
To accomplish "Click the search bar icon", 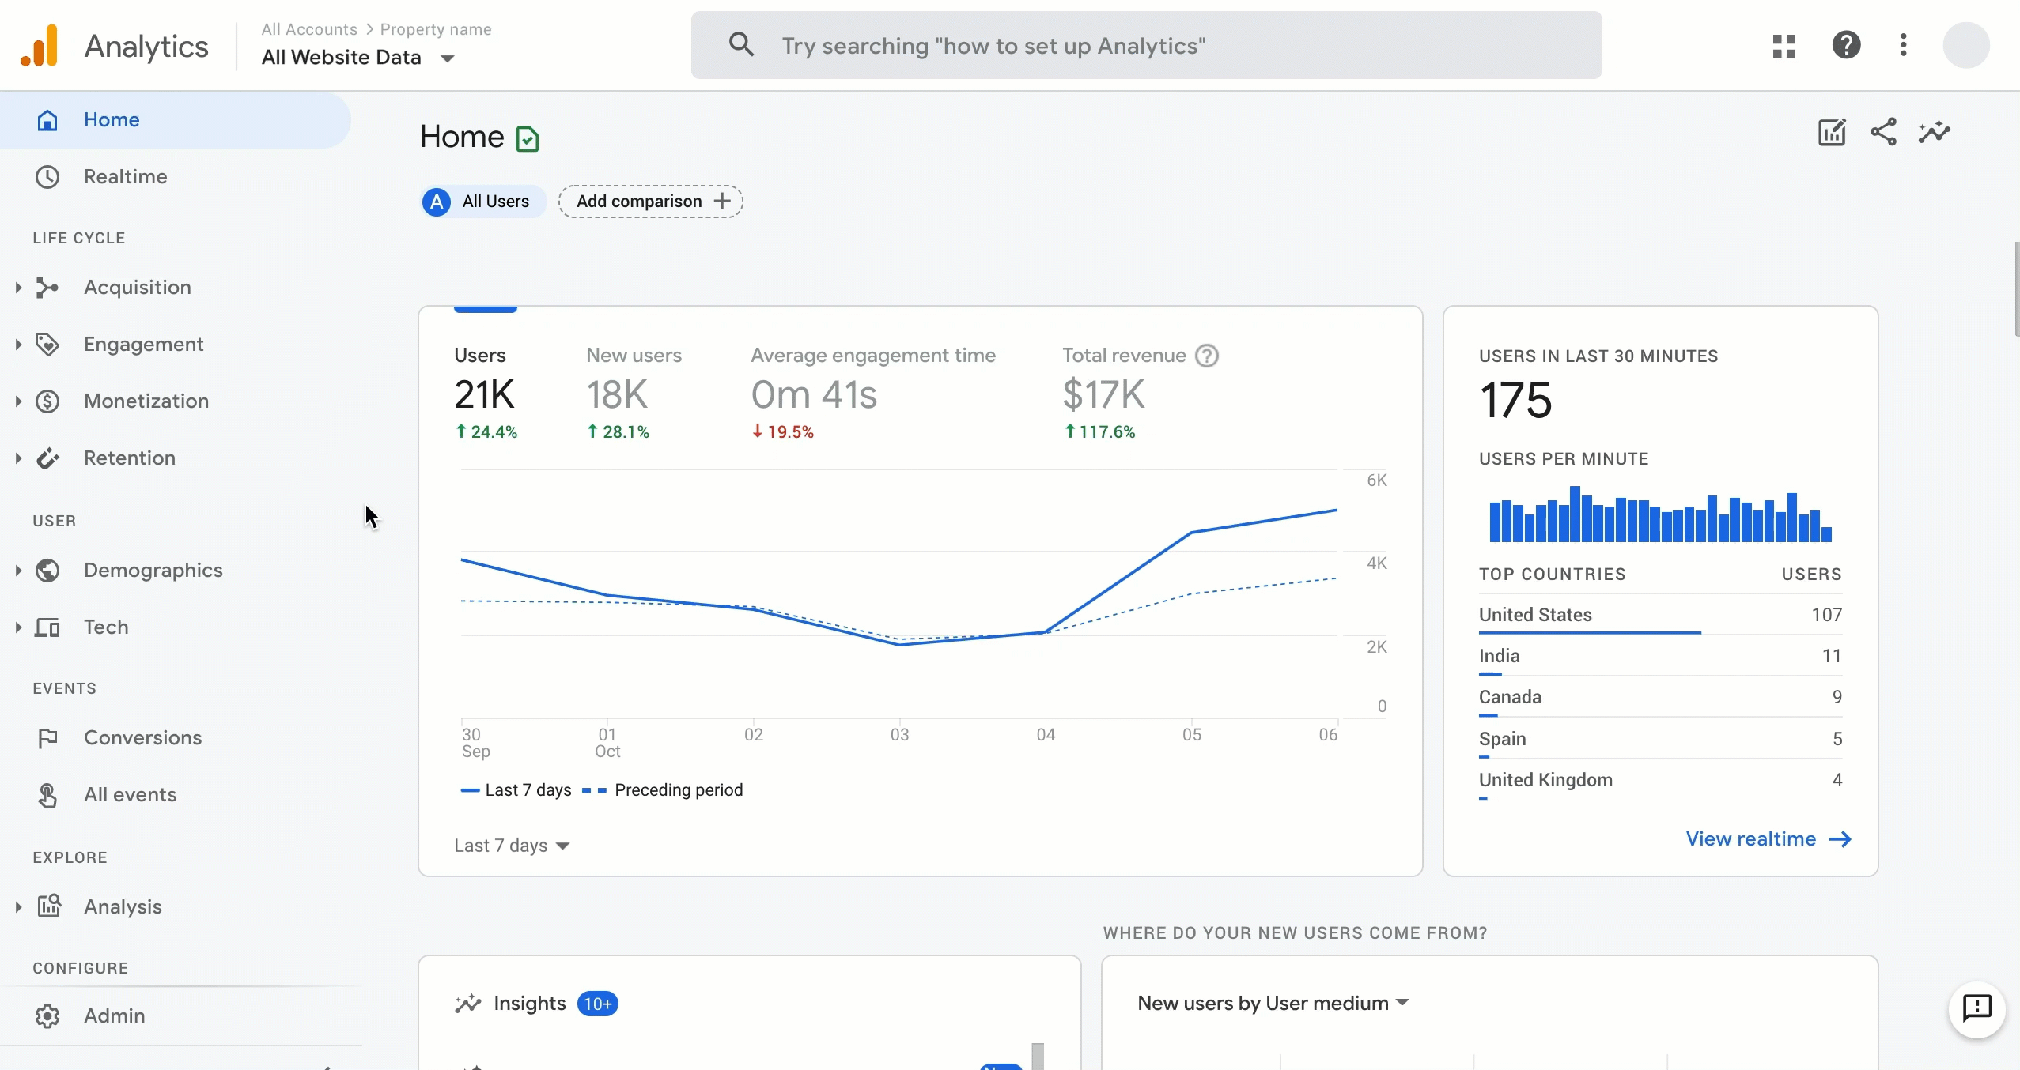I will [741, 45].
